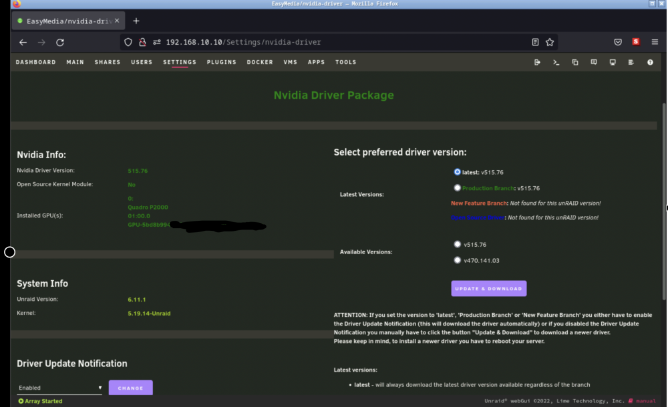Close the EasyMedia/nvidia-driver tab

click(x=117, y=21)
